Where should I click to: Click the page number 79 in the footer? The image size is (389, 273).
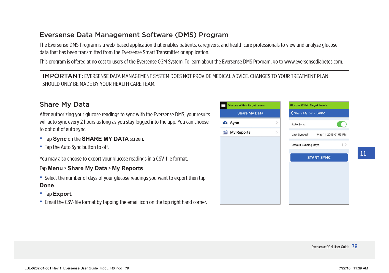click(355, 247)
